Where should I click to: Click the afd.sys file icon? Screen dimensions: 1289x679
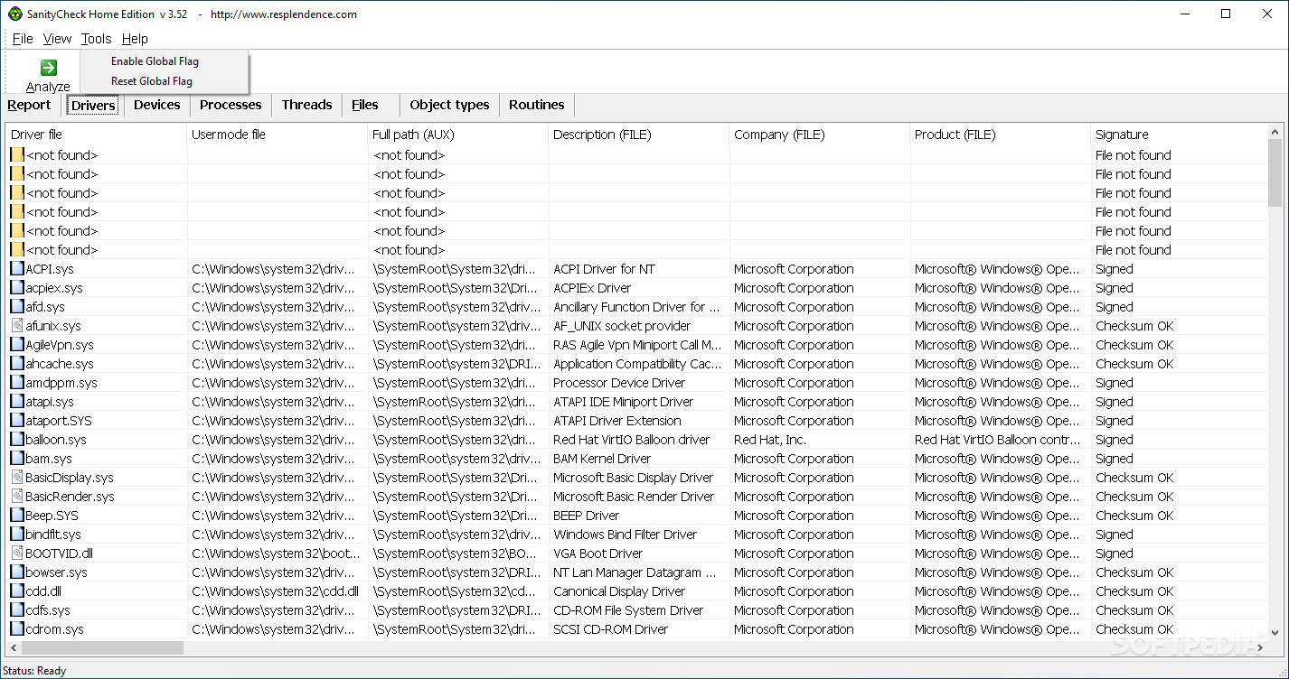[x=17, y=307]
